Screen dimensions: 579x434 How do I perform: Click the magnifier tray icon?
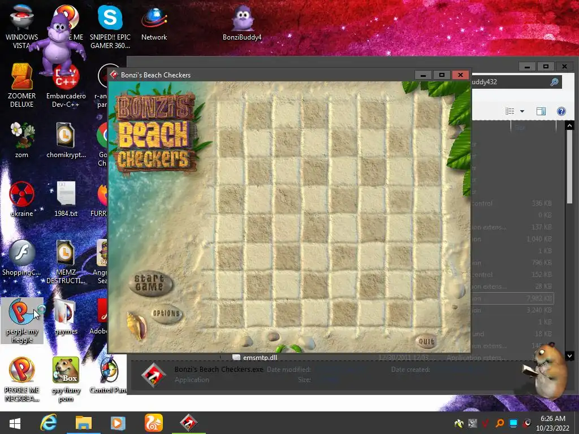coord(500,423)
